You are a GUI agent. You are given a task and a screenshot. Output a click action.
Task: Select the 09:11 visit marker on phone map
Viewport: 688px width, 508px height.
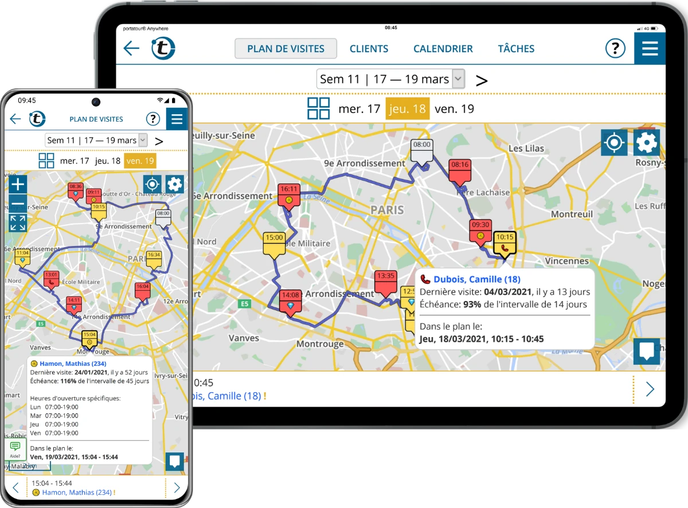pyautogui.click(x=94, y=196)
